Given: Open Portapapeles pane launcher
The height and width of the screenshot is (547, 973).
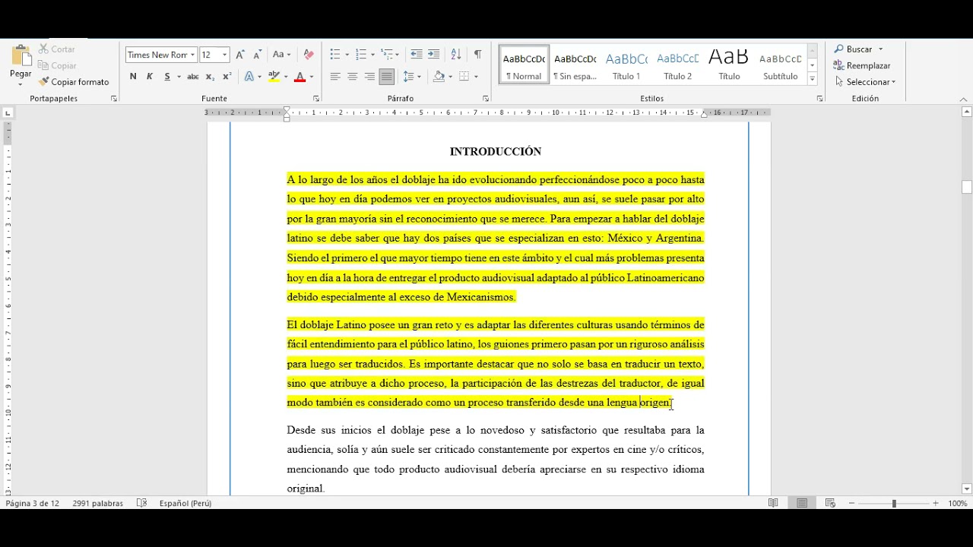Looking at the screenshot, I should (x=114, y=99).
